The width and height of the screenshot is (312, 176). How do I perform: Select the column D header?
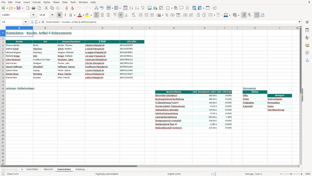pos(102,28)
